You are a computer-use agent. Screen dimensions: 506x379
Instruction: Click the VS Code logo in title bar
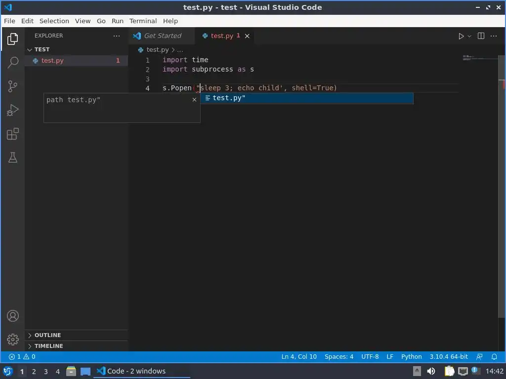click(x=8, y=7)
